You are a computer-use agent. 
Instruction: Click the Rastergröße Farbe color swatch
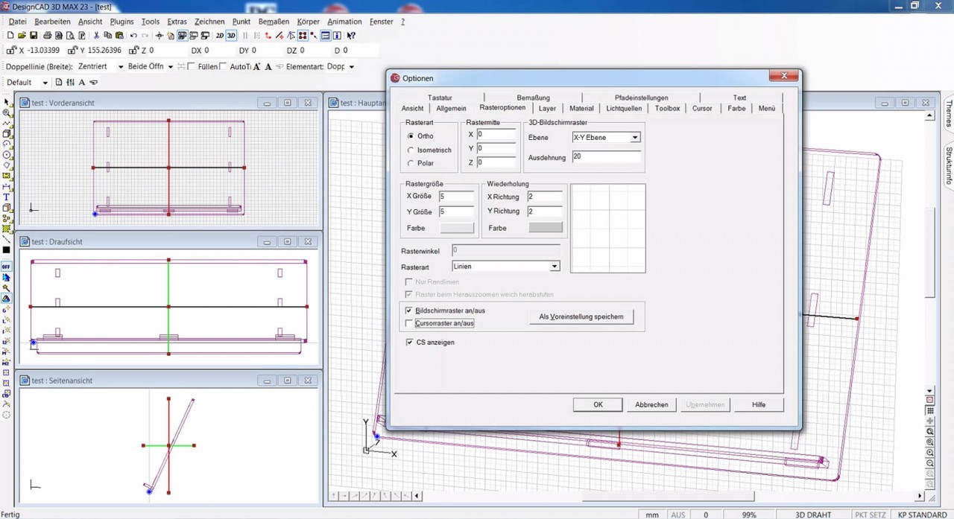pyautogui.click(x=456, y=228)
